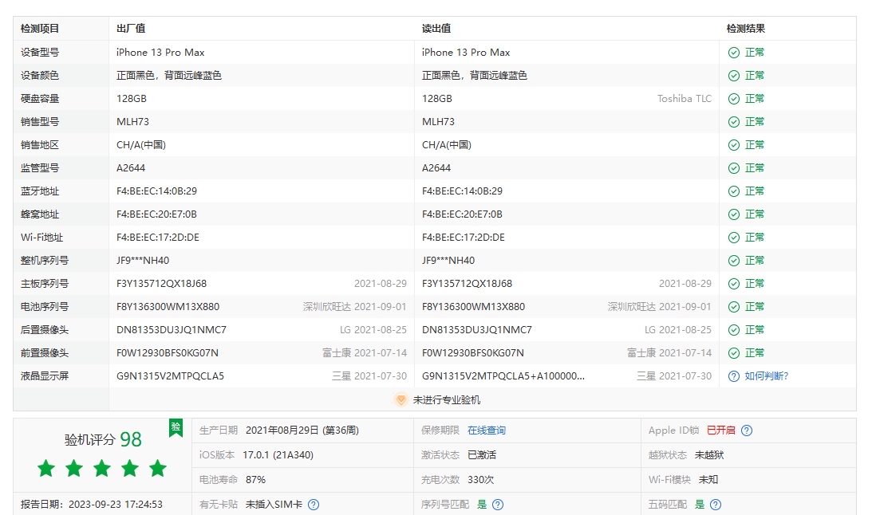The image size is (872, 515).
Task: Click the question mark beside 五码匹配
Action: pos(715,505)
